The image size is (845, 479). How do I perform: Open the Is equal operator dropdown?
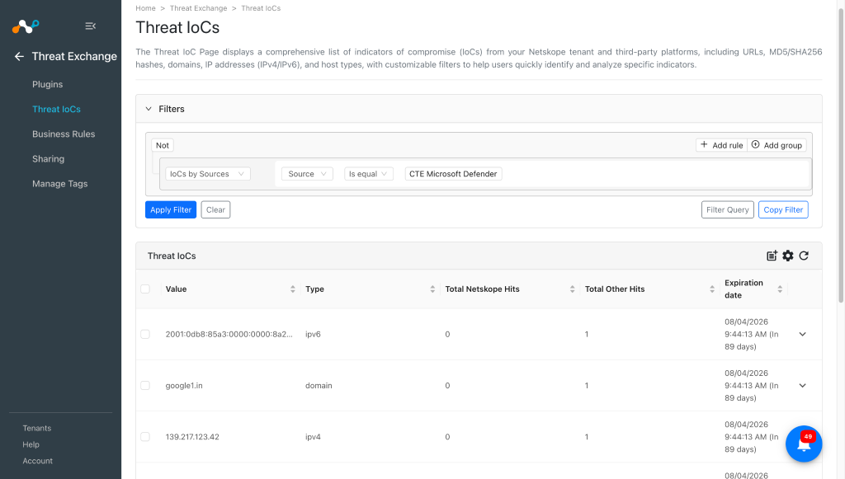[369, 174]
